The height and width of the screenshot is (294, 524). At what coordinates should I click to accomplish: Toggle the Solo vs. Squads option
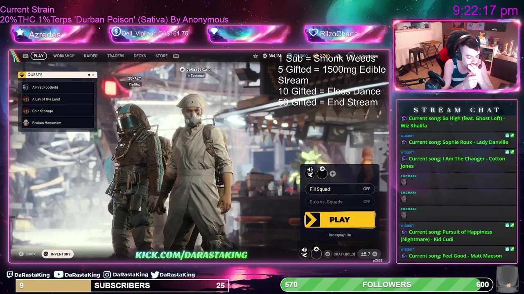click(339, 202)
